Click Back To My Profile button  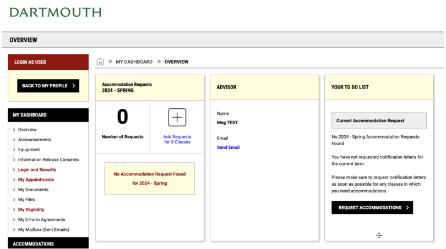tap(48, 86)
